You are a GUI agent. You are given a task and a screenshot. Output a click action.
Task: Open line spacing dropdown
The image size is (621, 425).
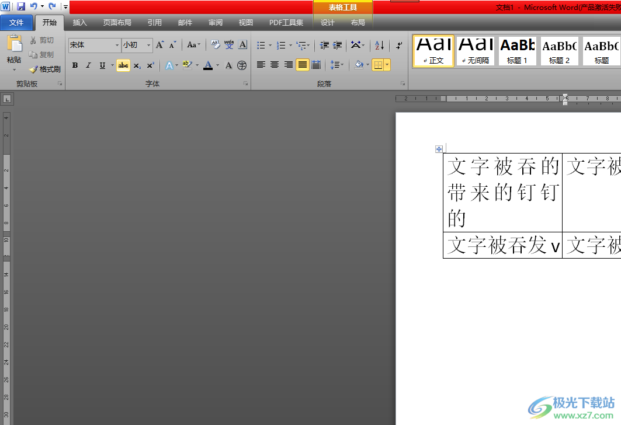pyautogui.click(x=336, y=64)
